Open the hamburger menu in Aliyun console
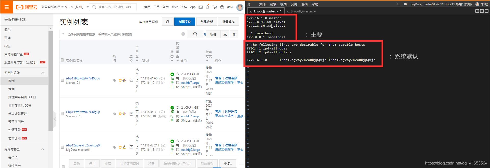The image size is (490, 168). pos(7,7)
